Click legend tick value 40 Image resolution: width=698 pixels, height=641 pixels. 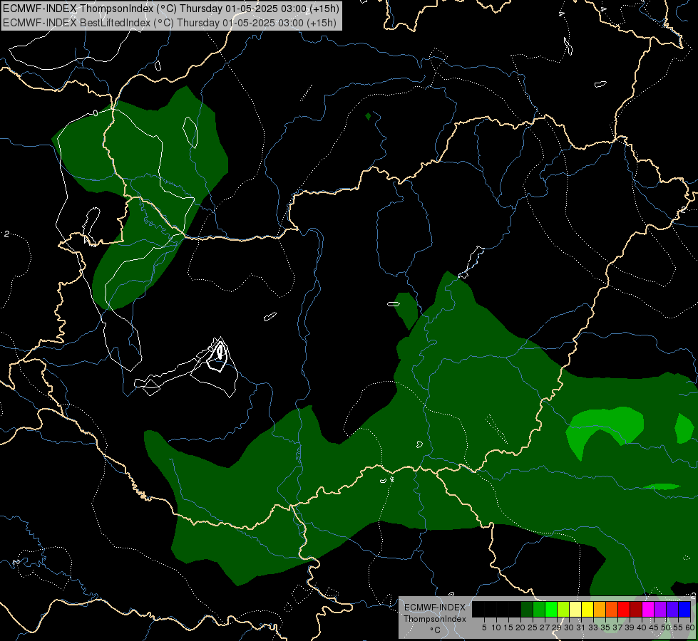(642, 627)
